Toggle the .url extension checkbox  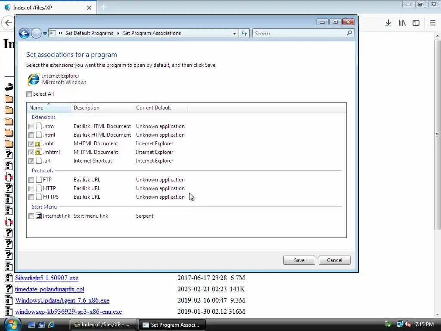[31, 161]
